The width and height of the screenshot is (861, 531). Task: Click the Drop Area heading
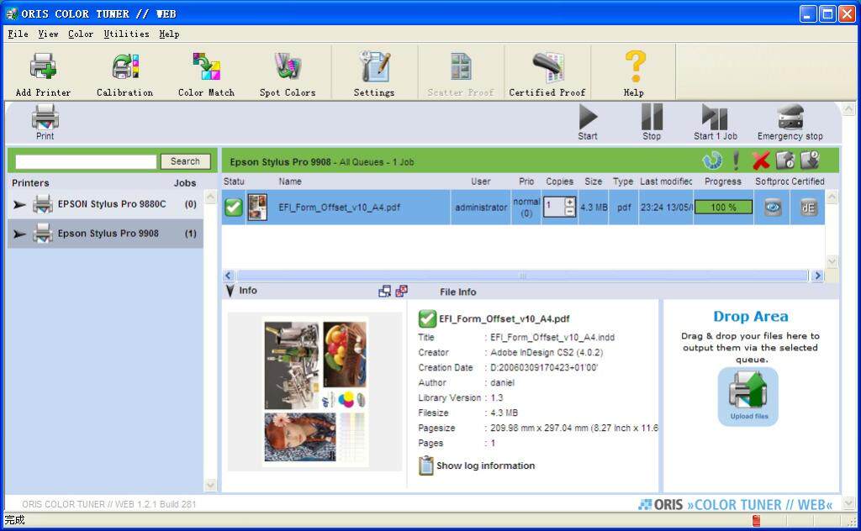click(751, 317)
